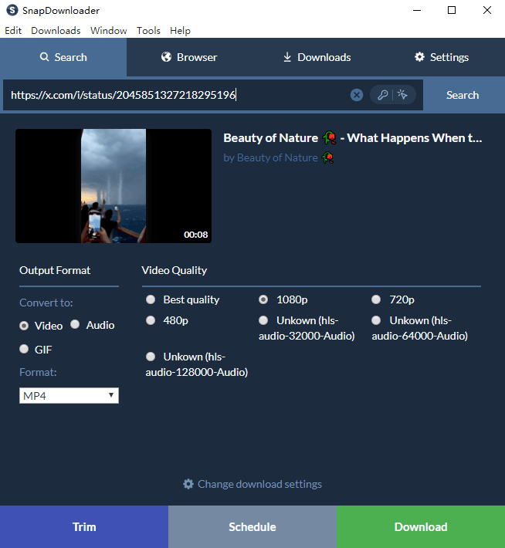505x548 pixels.
Task: Open the Downloads tab
Action: [316, 57]
